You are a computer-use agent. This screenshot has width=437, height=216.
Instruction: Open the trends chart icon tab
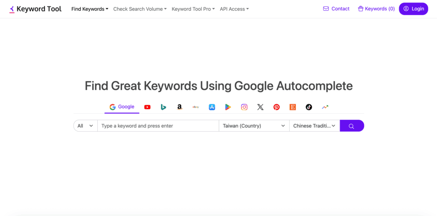pyautogui.click(x=325, y=107)
